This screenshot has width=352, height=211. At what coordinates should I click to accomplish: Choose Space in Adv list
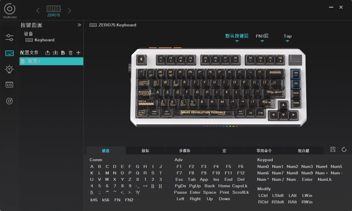[x=210, y=192]
